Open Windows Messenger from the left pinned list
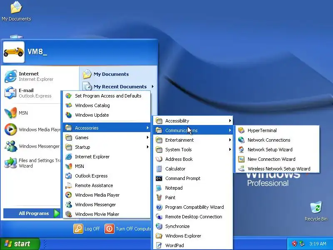 point(32,146)
